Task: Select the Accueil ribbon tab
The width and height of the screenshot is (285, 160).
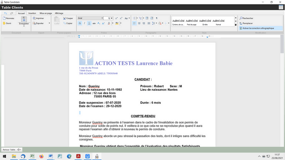Action: [x=21, y=13]
